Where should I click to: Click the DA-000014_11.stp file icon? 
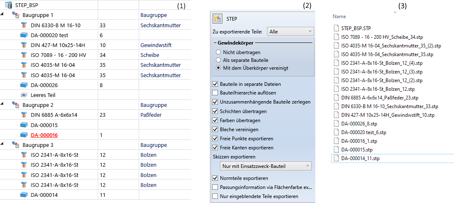336,158
